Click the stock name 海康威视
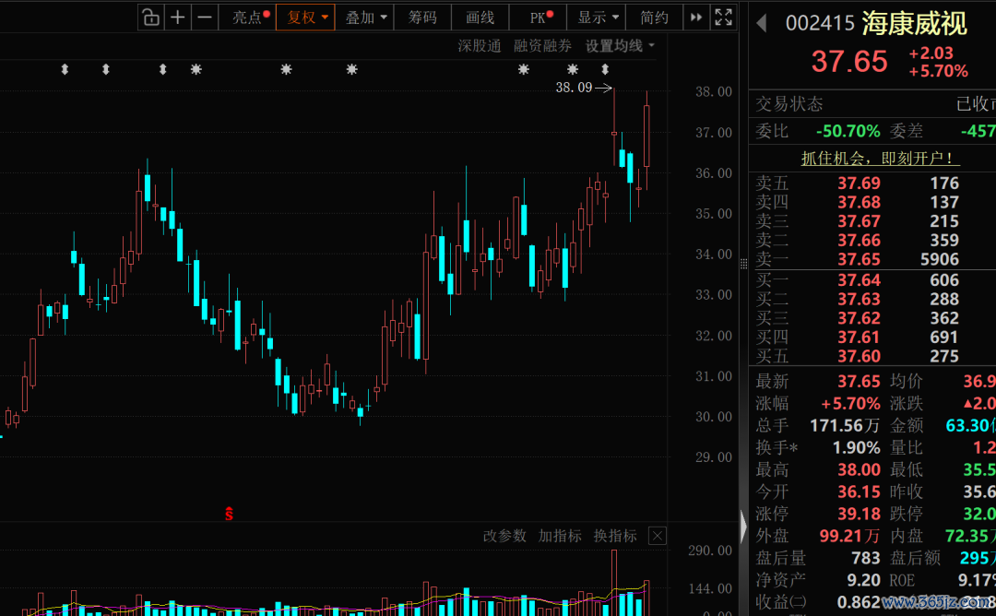 pyautogui.click(x=915, y=23)
